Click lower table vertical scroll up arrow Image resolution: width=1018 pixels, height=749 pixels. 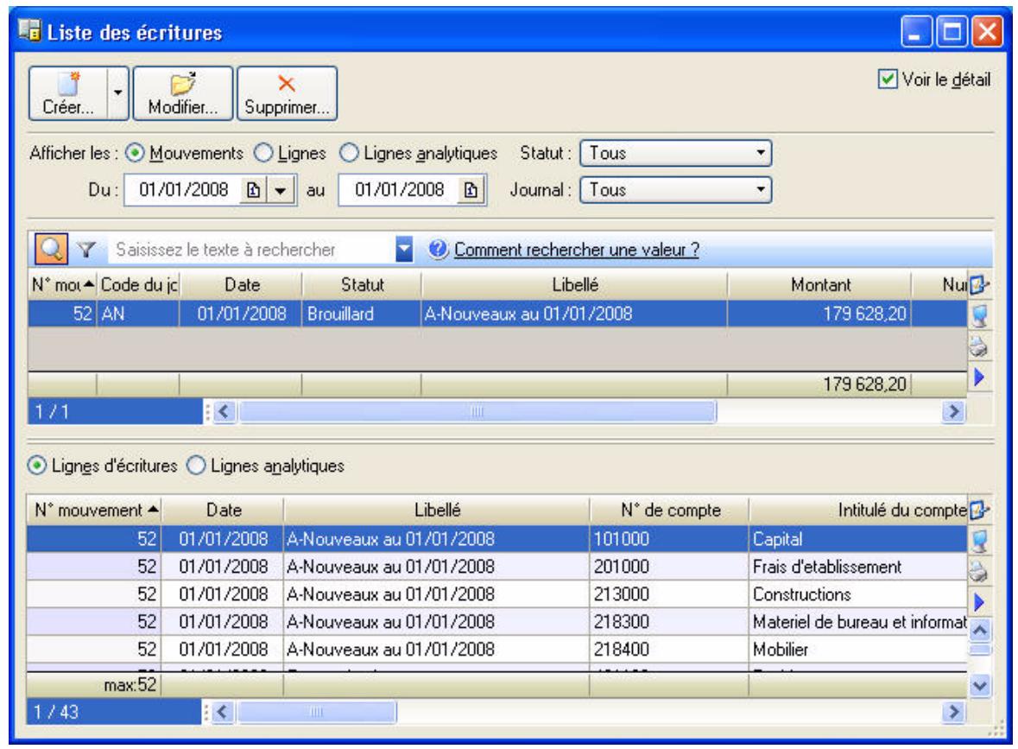980,630
